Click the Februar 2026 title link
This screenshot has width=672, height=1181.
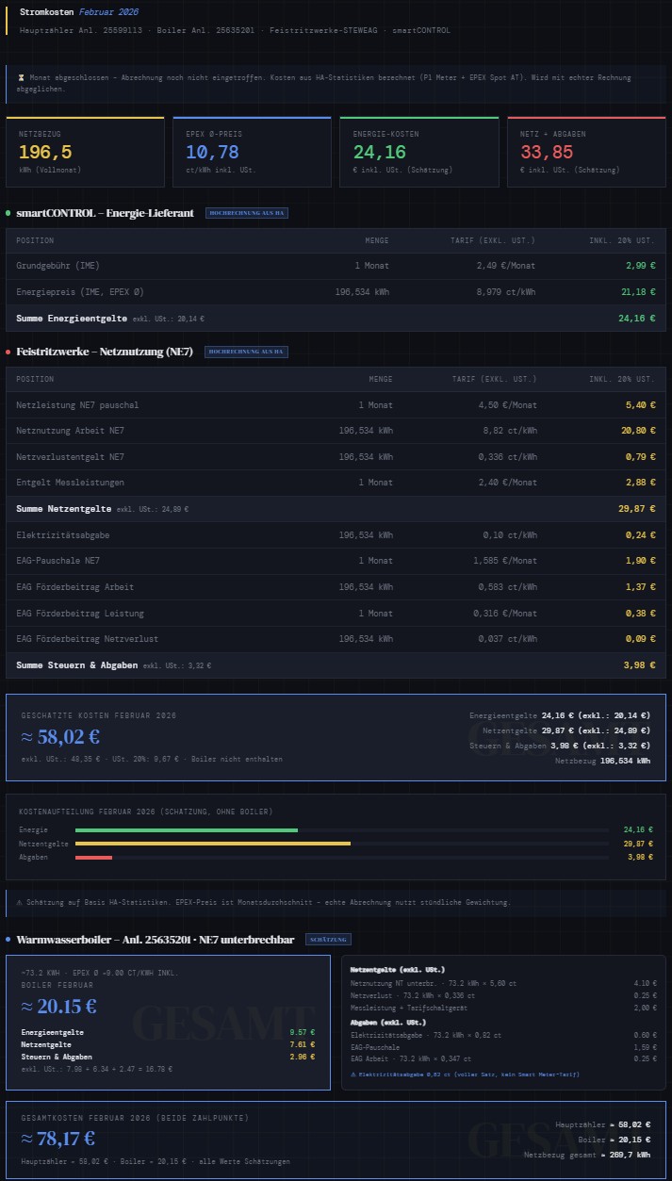[108, 12]
